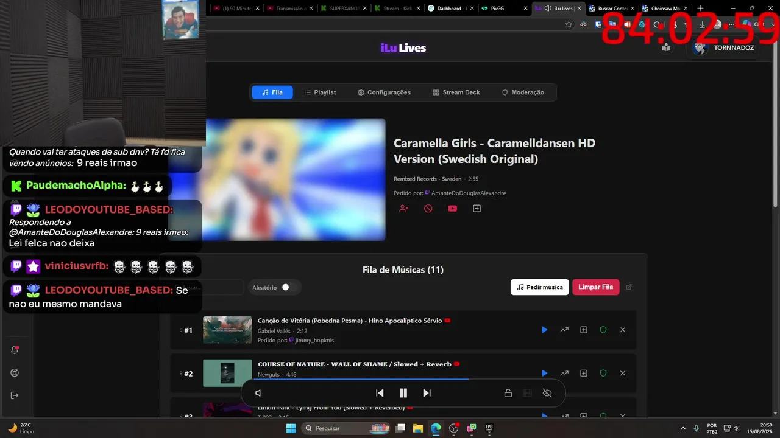This screenshot has height=438, width=780.
Task: Add song #1 to playlist
Action: click(584, 330)
